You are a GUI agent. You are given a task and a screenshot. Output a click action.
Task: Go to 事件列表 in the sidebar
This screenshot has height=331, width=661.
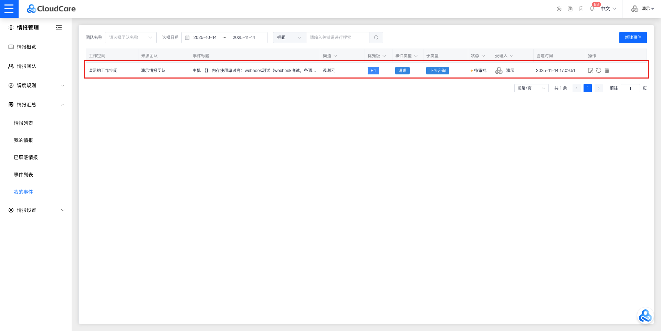pyautogui.click(x=23, y=175)
